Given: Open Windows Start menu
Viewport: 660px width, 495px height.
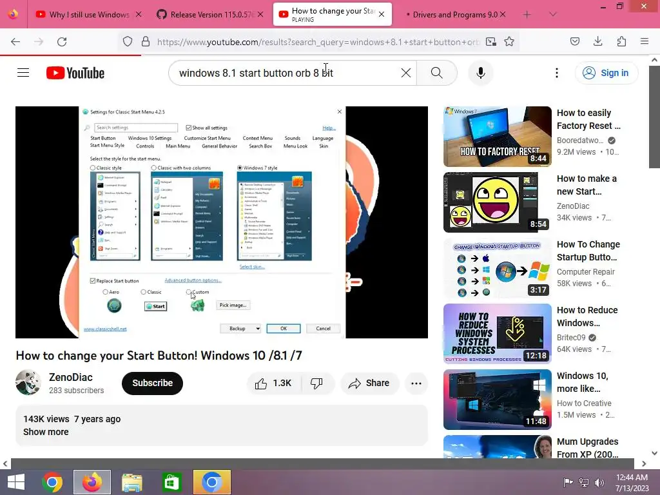Looking at the screenshot, I should click(16, 482).
